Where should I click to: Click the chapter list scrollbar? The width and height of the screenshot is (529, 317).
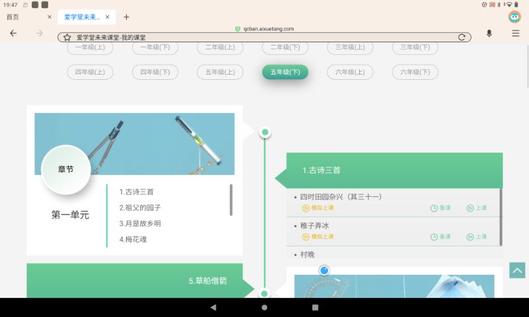(231, 199)
